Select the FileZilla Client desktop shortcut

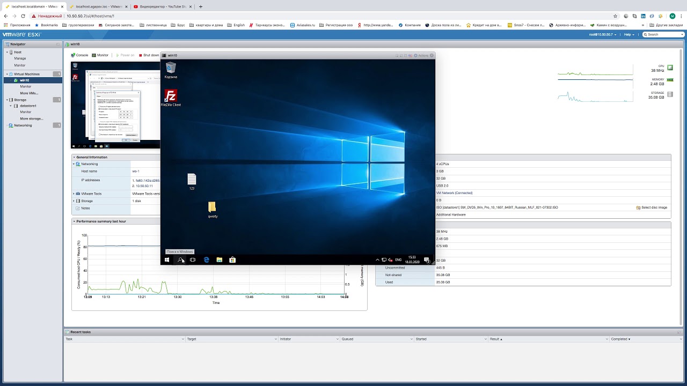click(x=171, y=98)
